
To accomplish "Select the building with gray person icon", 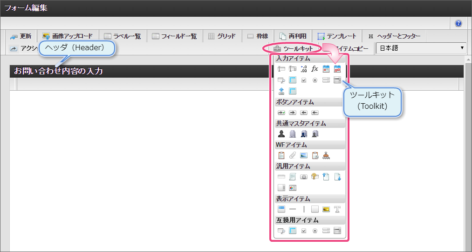I will tap(315, 133).
